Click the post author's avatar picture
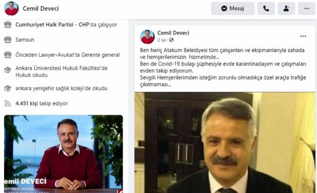 [147, 37]
